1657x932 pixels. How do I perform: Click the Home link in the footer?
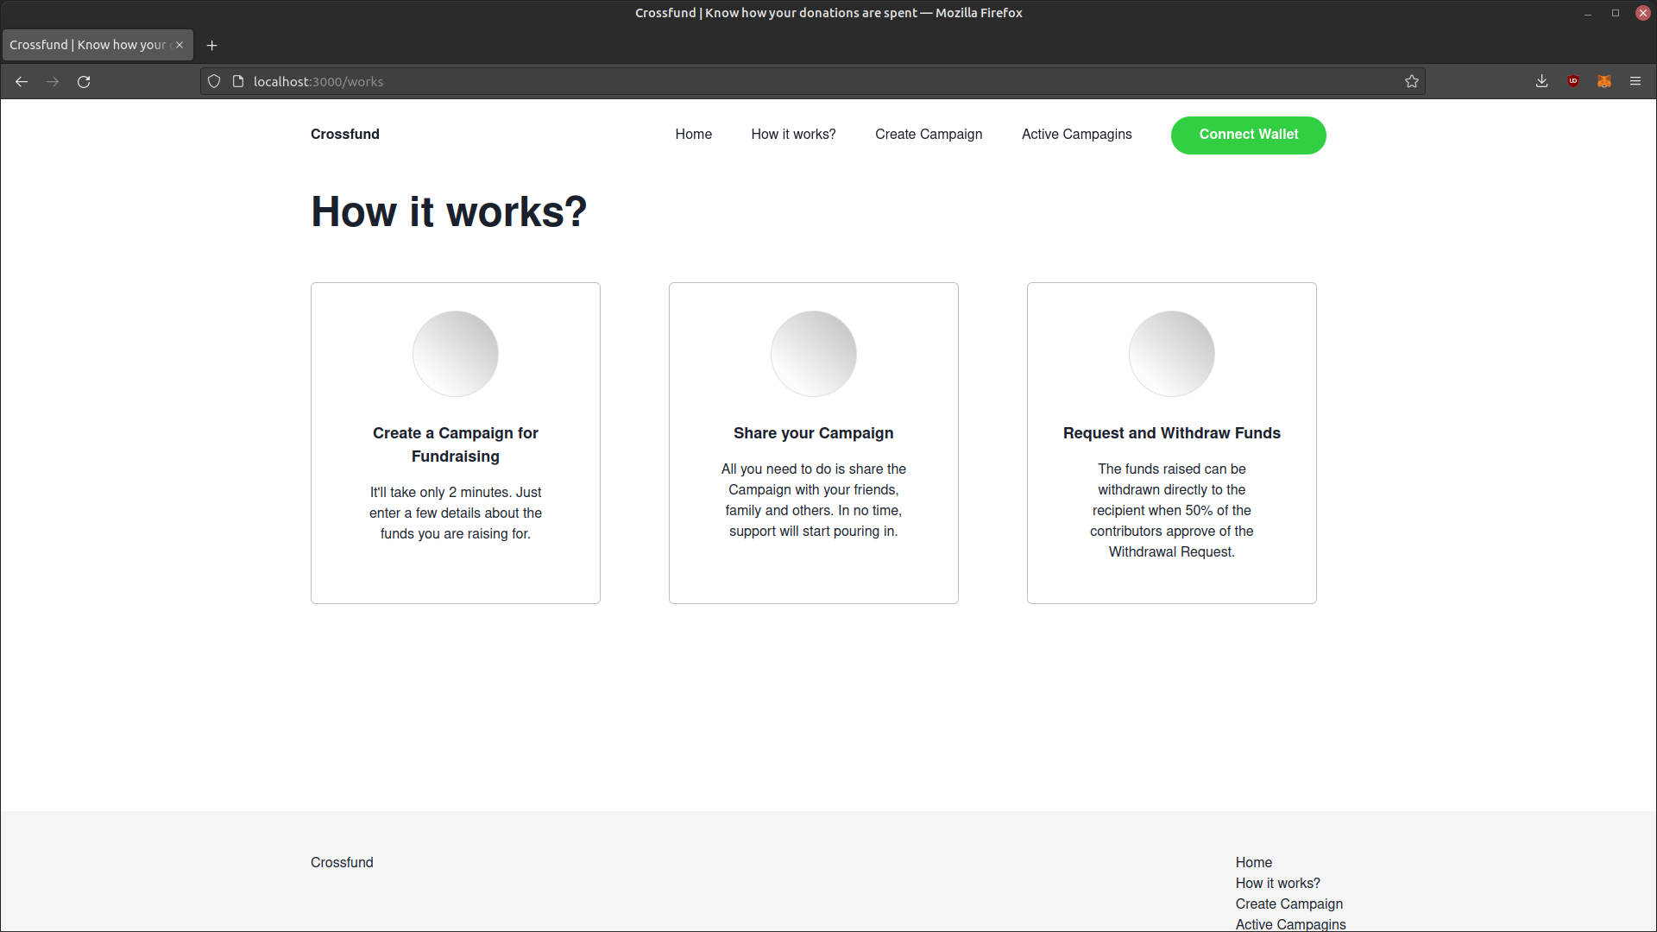tap(1254, 863)
